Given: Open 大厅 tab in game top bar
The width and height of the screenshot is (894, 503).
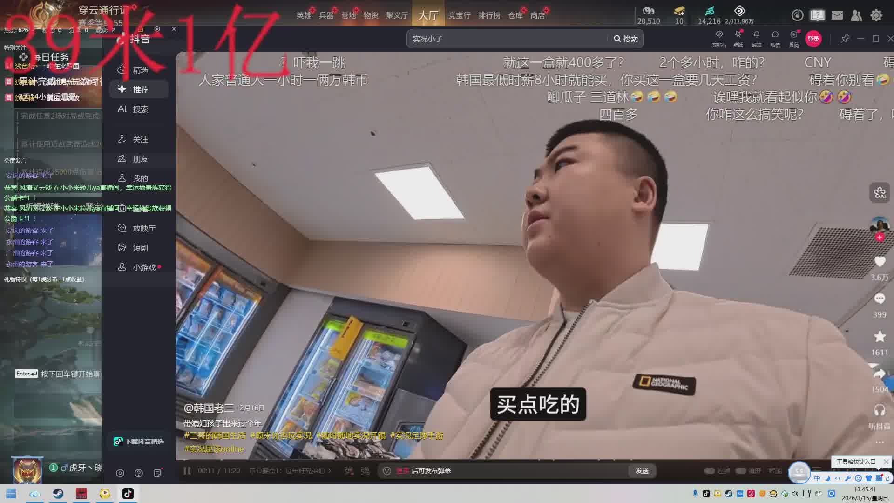Looking at the screenshot, I should tap(428, 15).
